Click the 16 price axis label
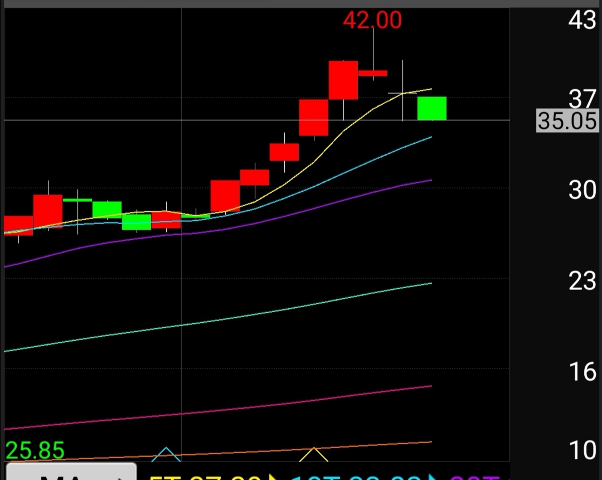The width and height of the screenshot is (602, 480). [x=582, y=372]
